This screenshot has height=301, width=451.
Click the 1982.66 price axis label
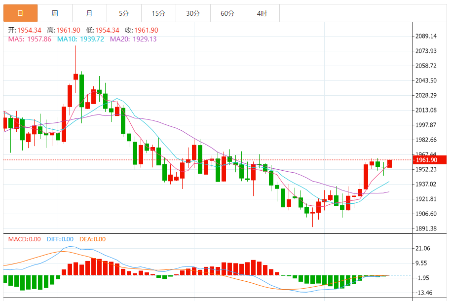[x=426, y=140]
